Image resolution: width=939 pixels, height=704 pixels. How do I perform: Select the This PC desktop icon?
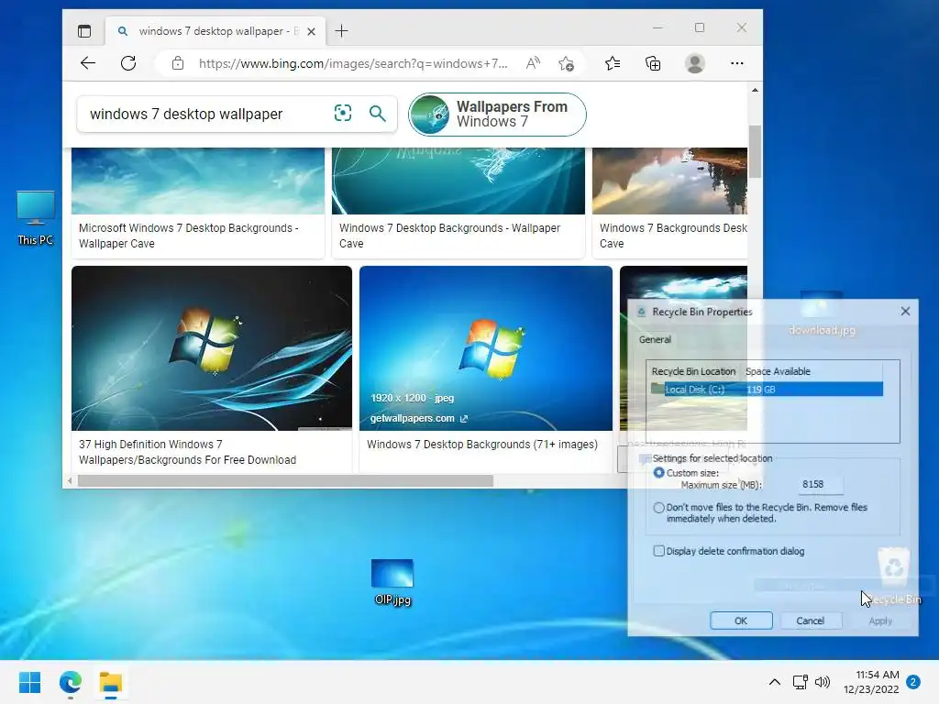coord(36,218)
